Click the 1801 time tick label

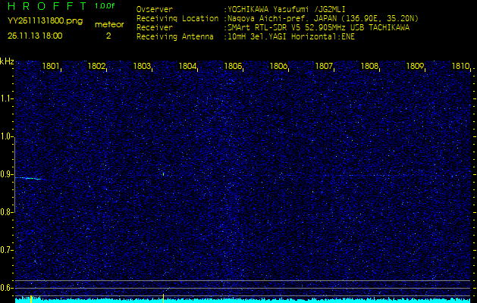coord(52,67)
